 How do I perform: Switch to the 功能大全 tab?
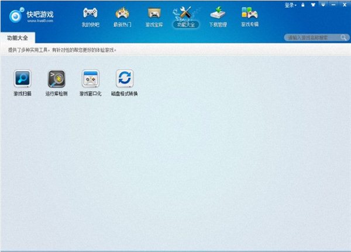pos(18,38)
